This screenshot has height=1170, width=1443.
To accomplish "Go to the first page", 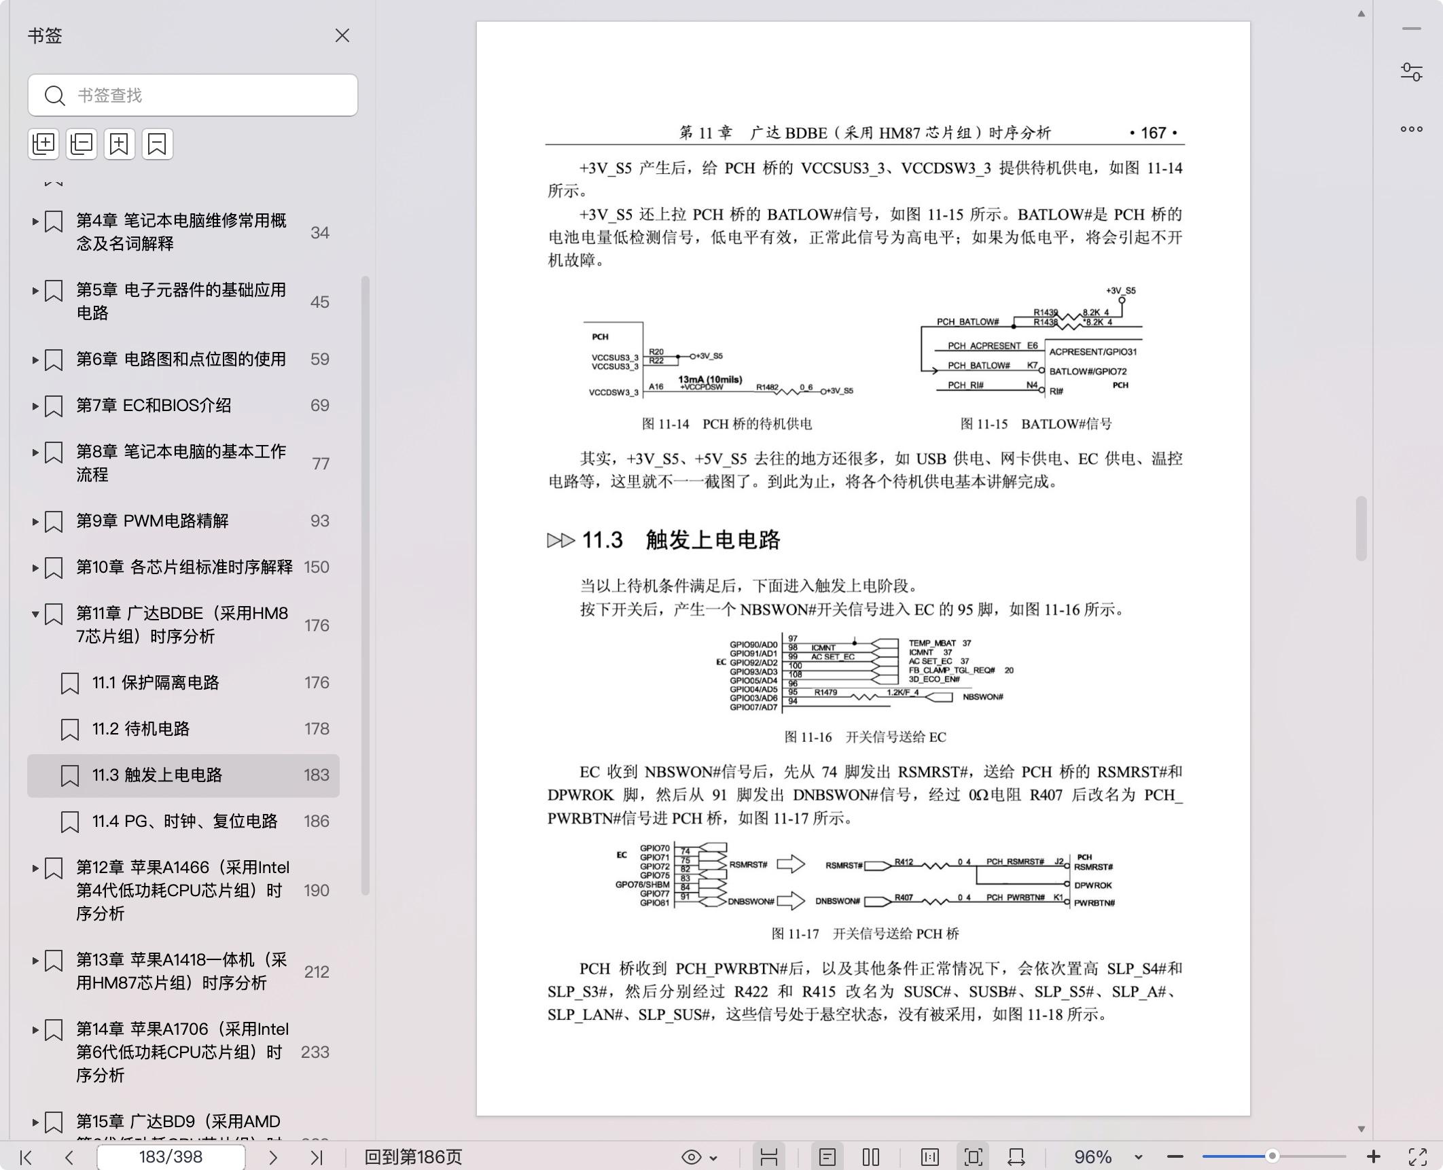I will coord(26,1157).
